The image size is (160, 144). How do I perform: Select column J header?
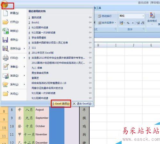coord(133,45)
